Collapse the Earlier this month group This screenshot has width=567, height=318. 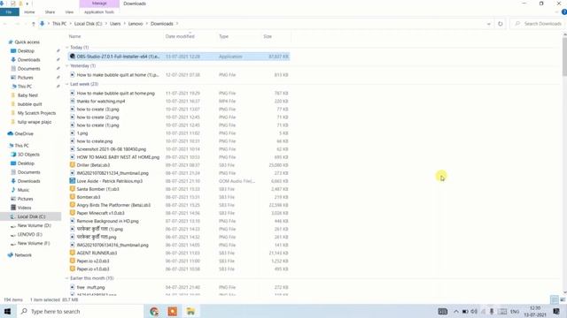[67, 278]
